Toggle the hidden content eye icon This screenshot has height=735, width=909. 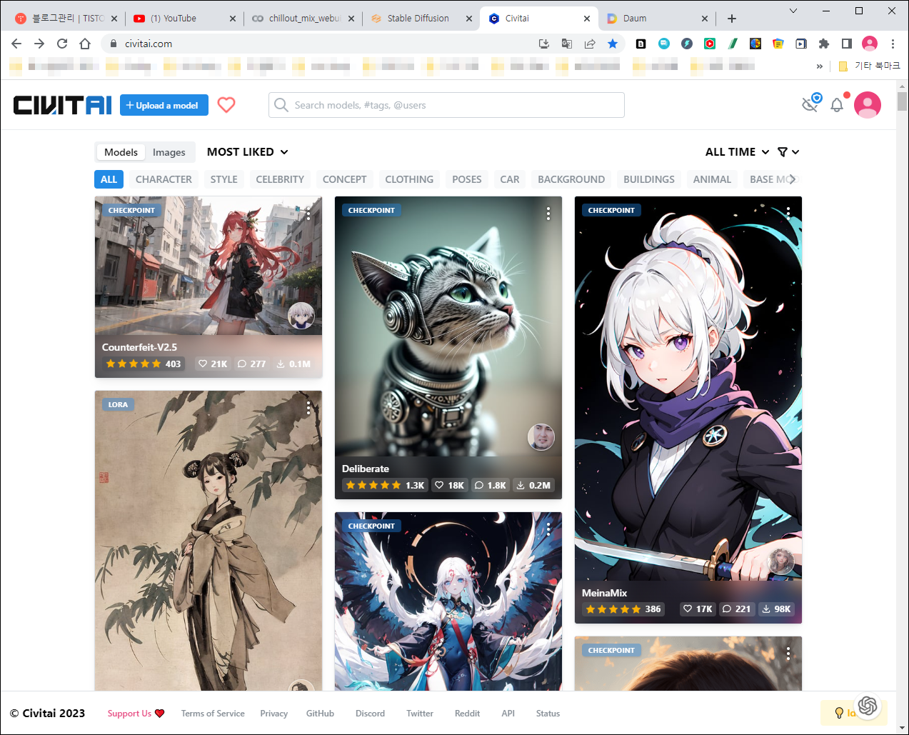click(810, 104)
